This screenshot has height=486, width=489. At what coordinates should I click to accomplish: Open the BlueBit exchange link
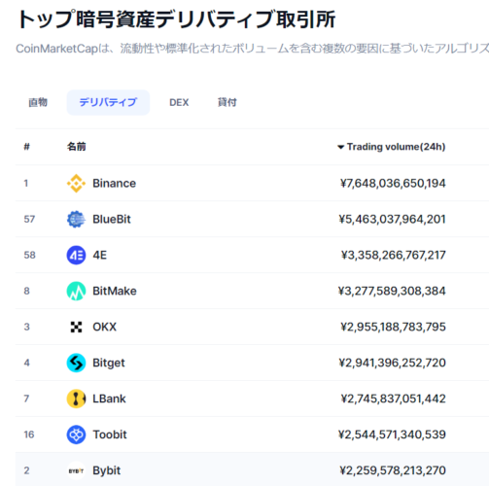[112, 220]
